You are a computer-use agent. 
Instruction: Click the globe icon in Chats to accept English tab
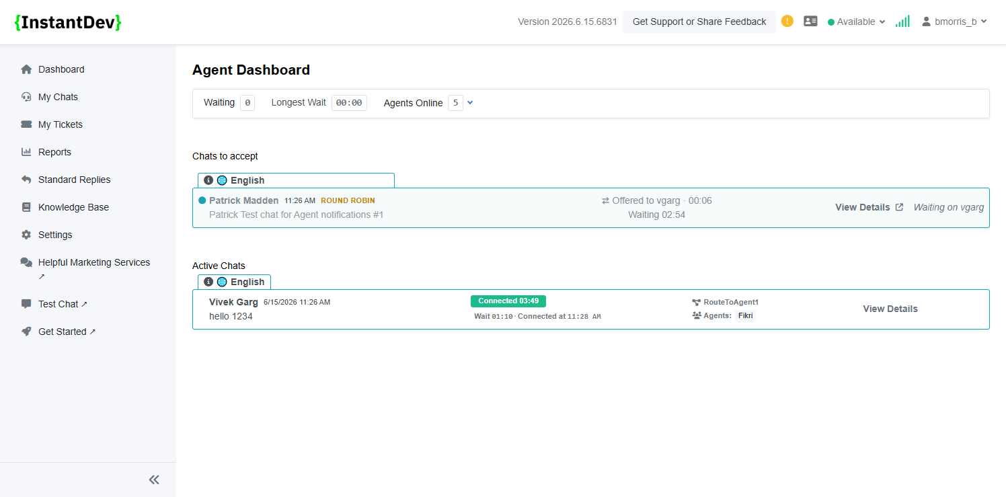click(x=222, y=180)
